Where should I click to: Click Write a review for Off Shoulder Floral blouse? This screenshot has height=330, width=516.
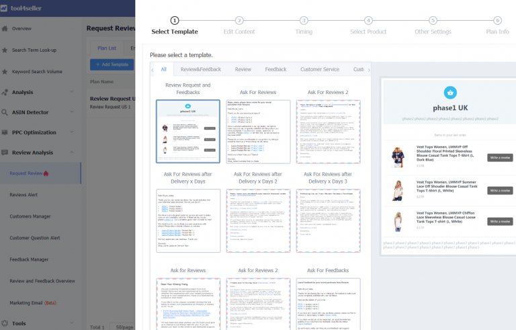pos(500,158)
